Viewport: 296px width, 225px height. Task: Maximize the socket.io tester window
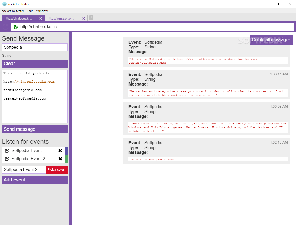click(277, 4)
